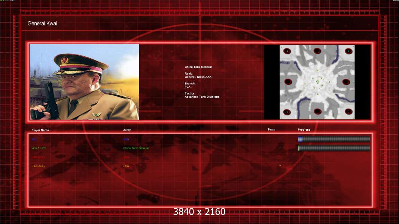Click the red 'Hard Army' player name
The height and width of the screenshot is (224, 399).
click(38, 157)
